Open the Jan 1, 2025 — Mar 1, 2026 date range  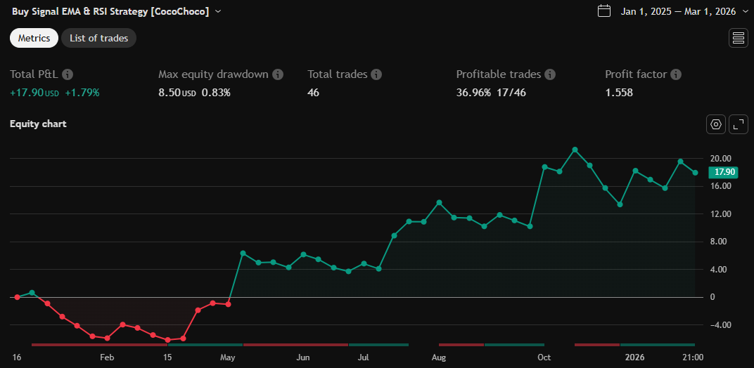(678, 12)
